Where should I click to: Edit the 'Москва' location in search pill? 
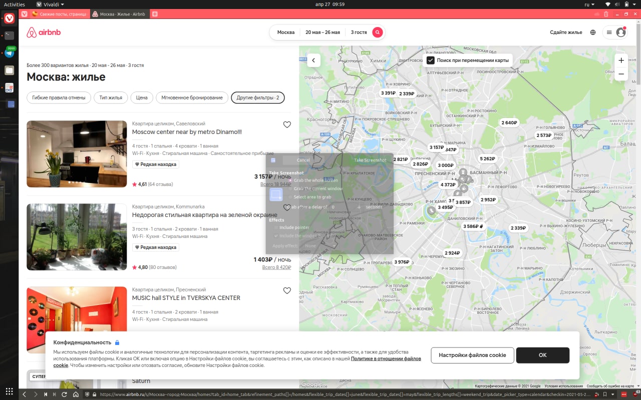coord(286,32)
